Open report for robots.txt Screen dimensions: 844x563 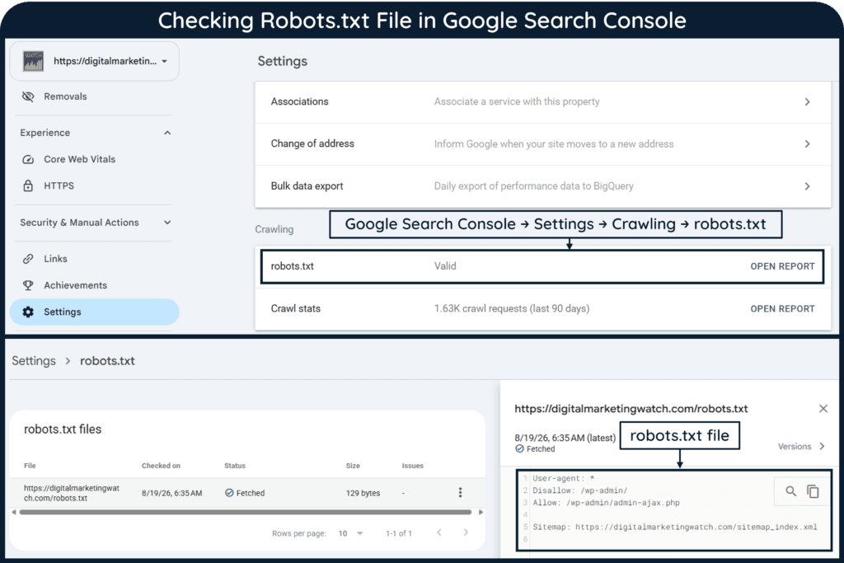[x=782, y=266]
